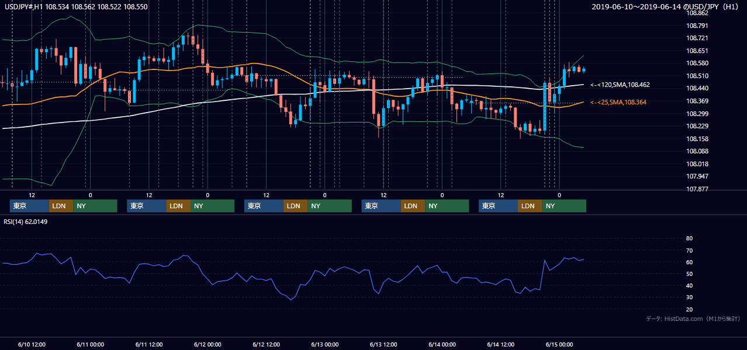Pick price axis value 108.229

697,126
